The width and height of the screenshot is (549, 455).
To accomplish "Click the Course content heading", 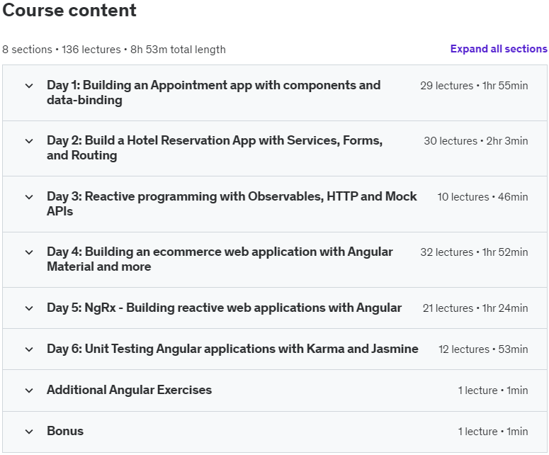I will coord(69,10).
